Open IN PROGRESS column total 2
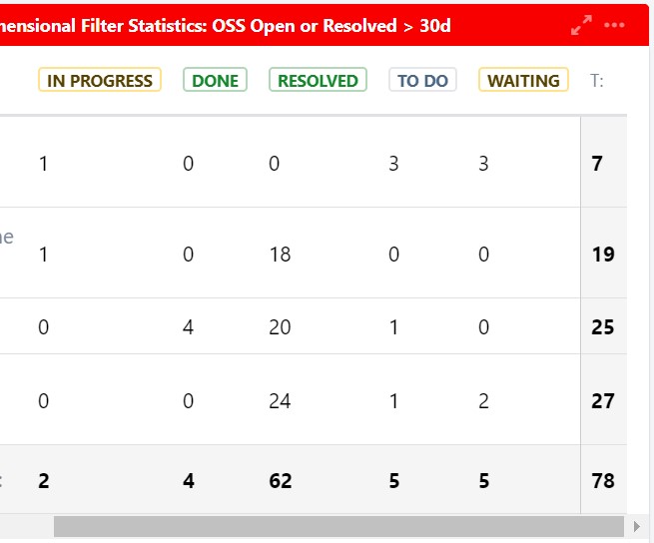The image size is (654, 543). tap(43, 481)
